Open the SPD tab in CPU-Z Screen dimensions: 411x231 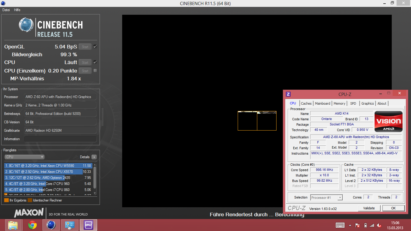tap(353, 103)
